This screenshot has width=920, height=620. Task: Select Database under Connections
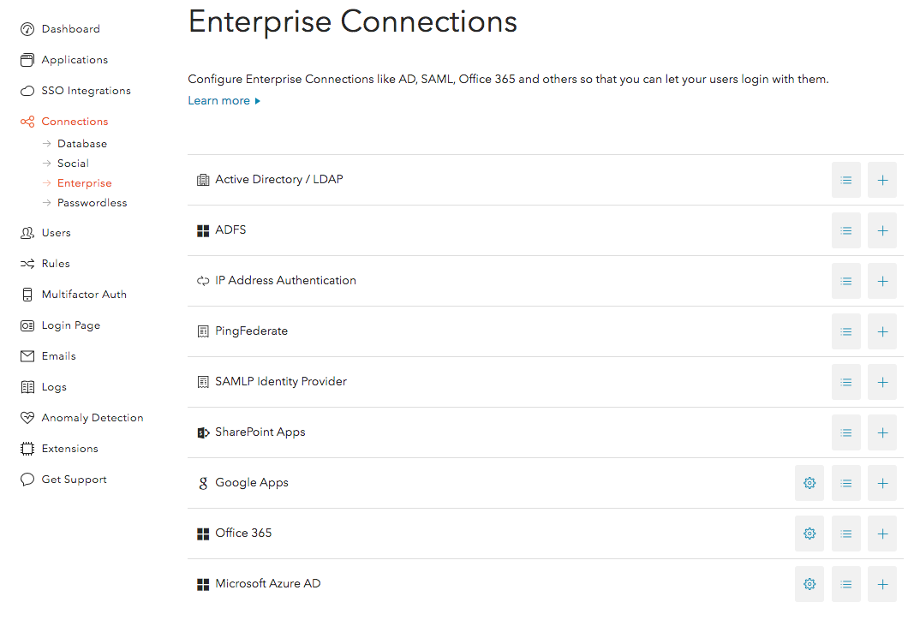tap(82, 144)
